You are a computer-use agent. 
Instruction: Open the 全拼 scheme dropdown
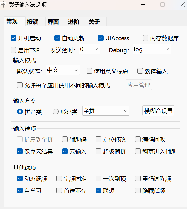click(106, 110)
